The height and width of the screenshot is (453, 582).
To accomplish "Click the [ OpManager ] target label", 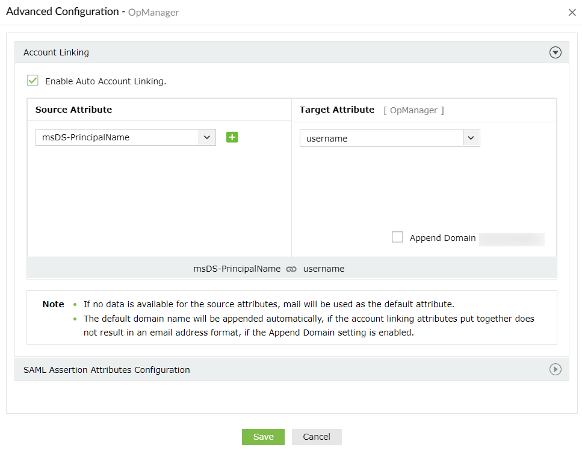I will [x=413, y=110].
